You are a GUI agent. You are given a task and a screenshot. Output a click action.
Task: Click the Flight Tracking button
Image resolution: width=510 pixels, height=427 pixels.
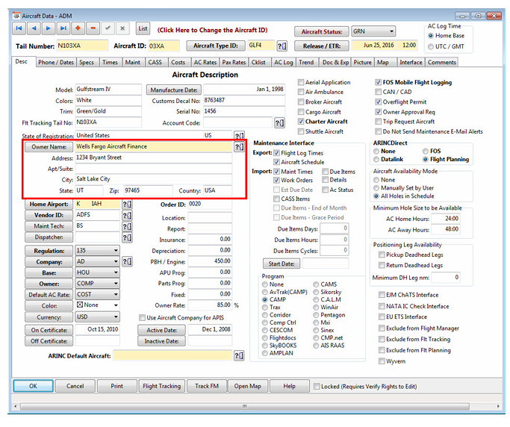coord(161,386)
